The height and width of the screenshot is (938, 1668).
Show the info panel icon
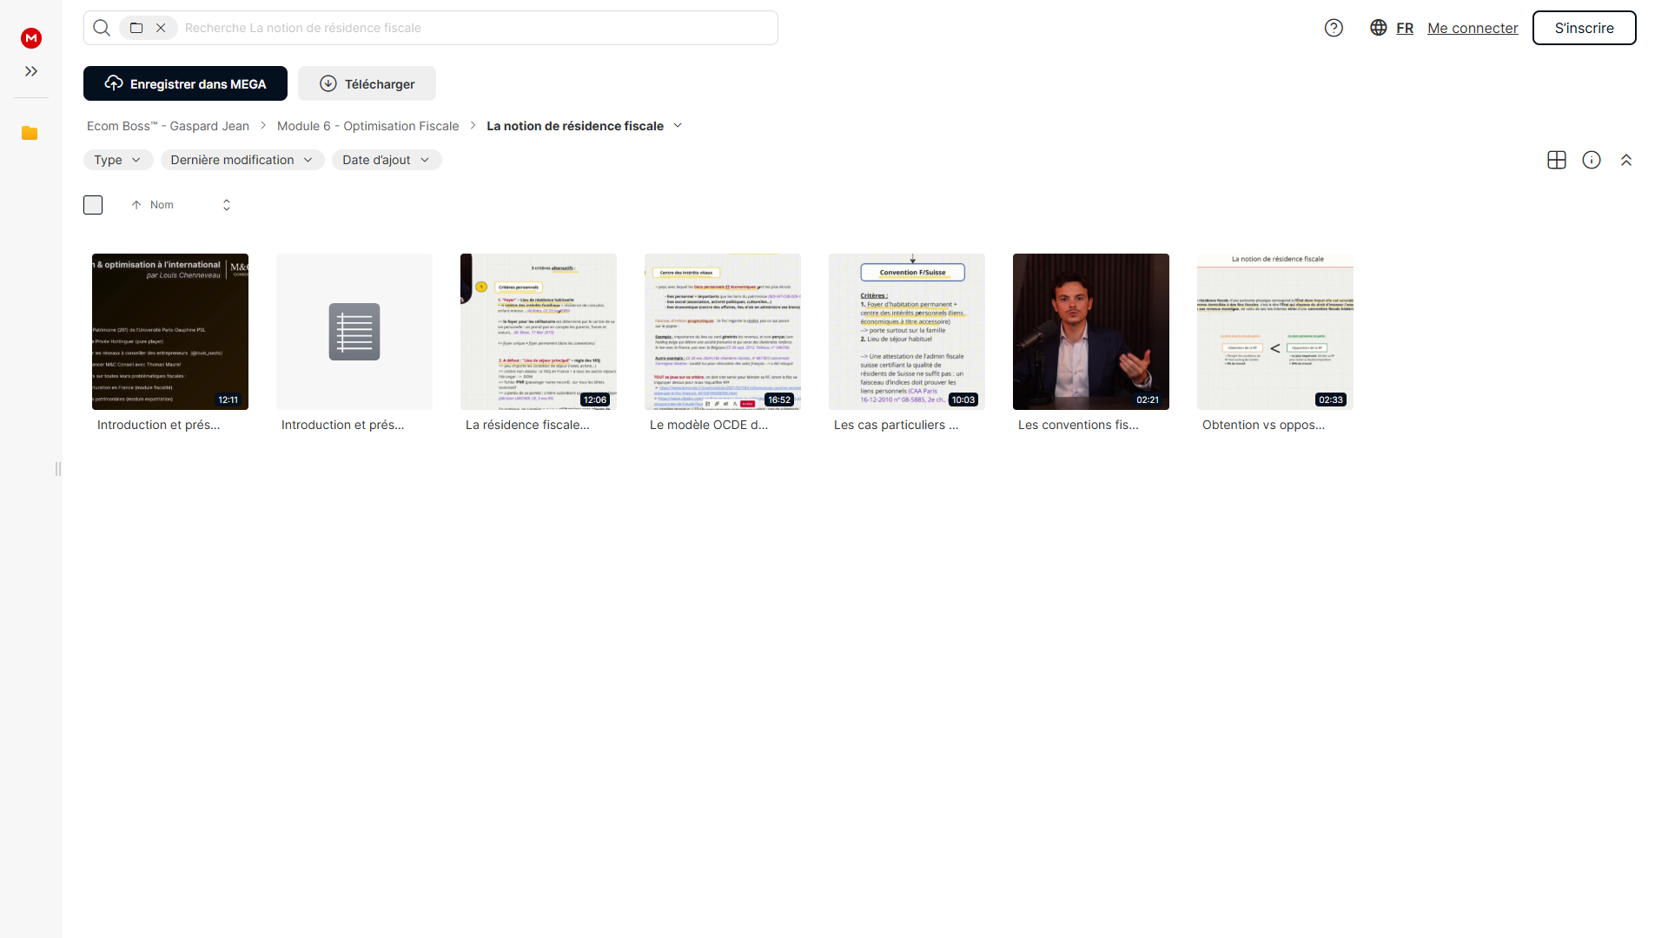(1592, 160)
